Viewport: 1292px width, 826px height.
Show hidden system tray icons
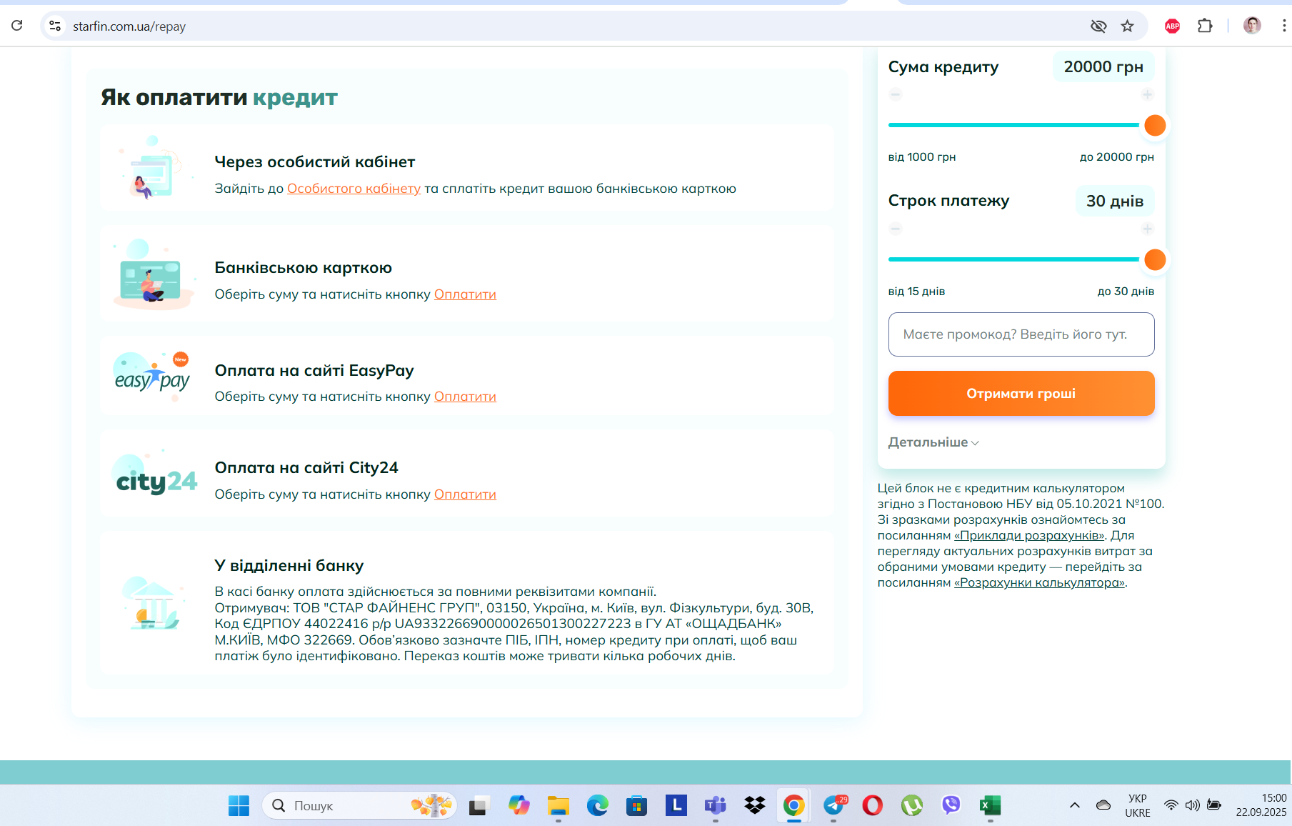1075,806
